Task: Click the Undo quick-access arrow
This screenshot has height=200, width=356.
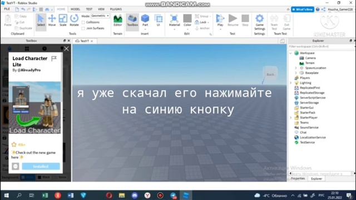Action: tap(23, 9)
